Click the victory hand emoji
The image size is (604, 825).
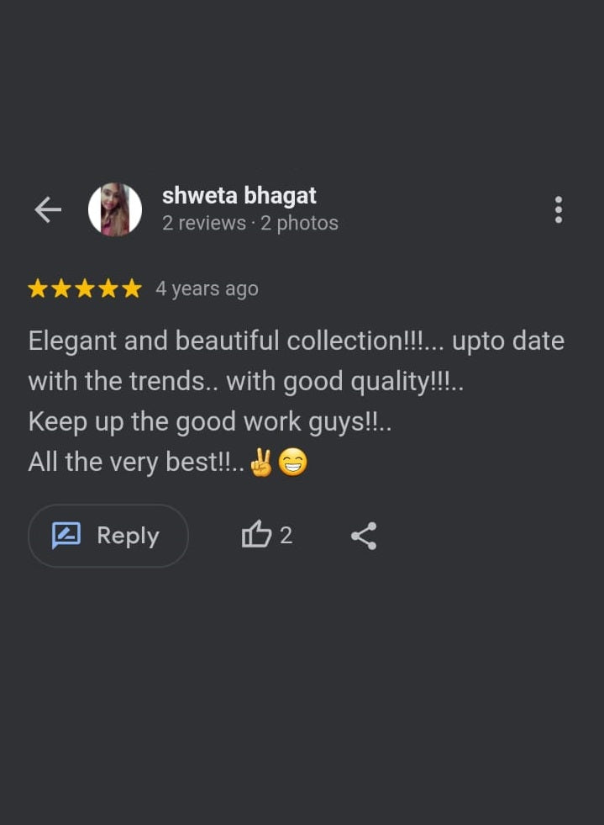[x=261, y=462]
